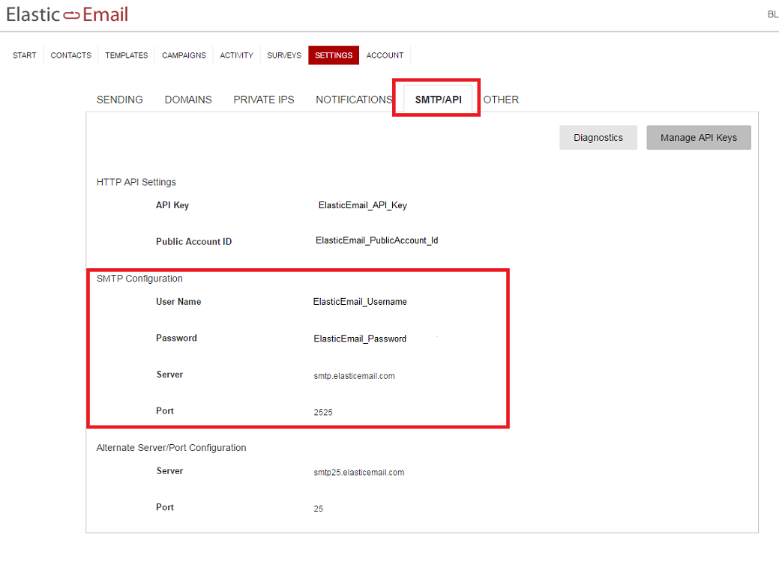Click the Diagnostics button
779x573 pixels.
pyautogui.click(x=598, y=137)
